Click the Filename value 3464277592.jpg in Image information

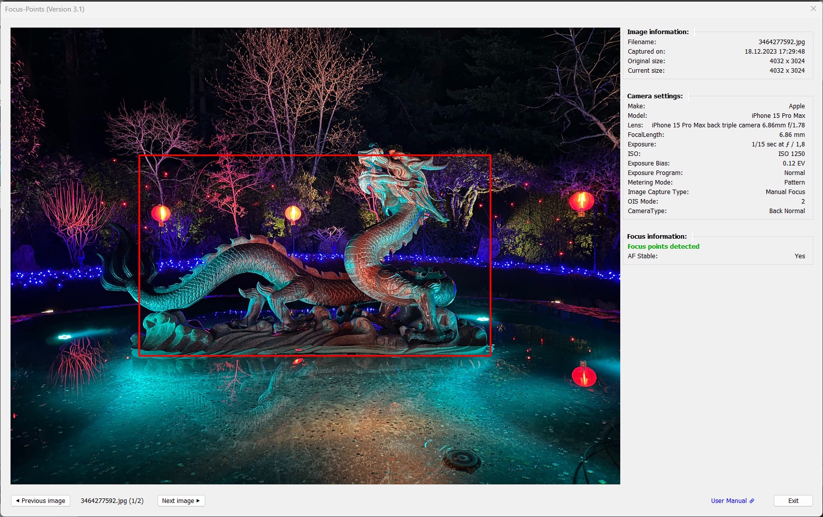781,42
